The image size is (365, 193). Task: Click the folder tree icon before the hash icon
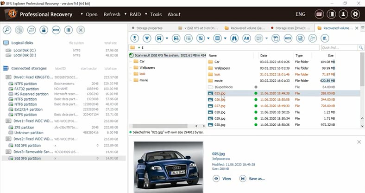[312, 38]
